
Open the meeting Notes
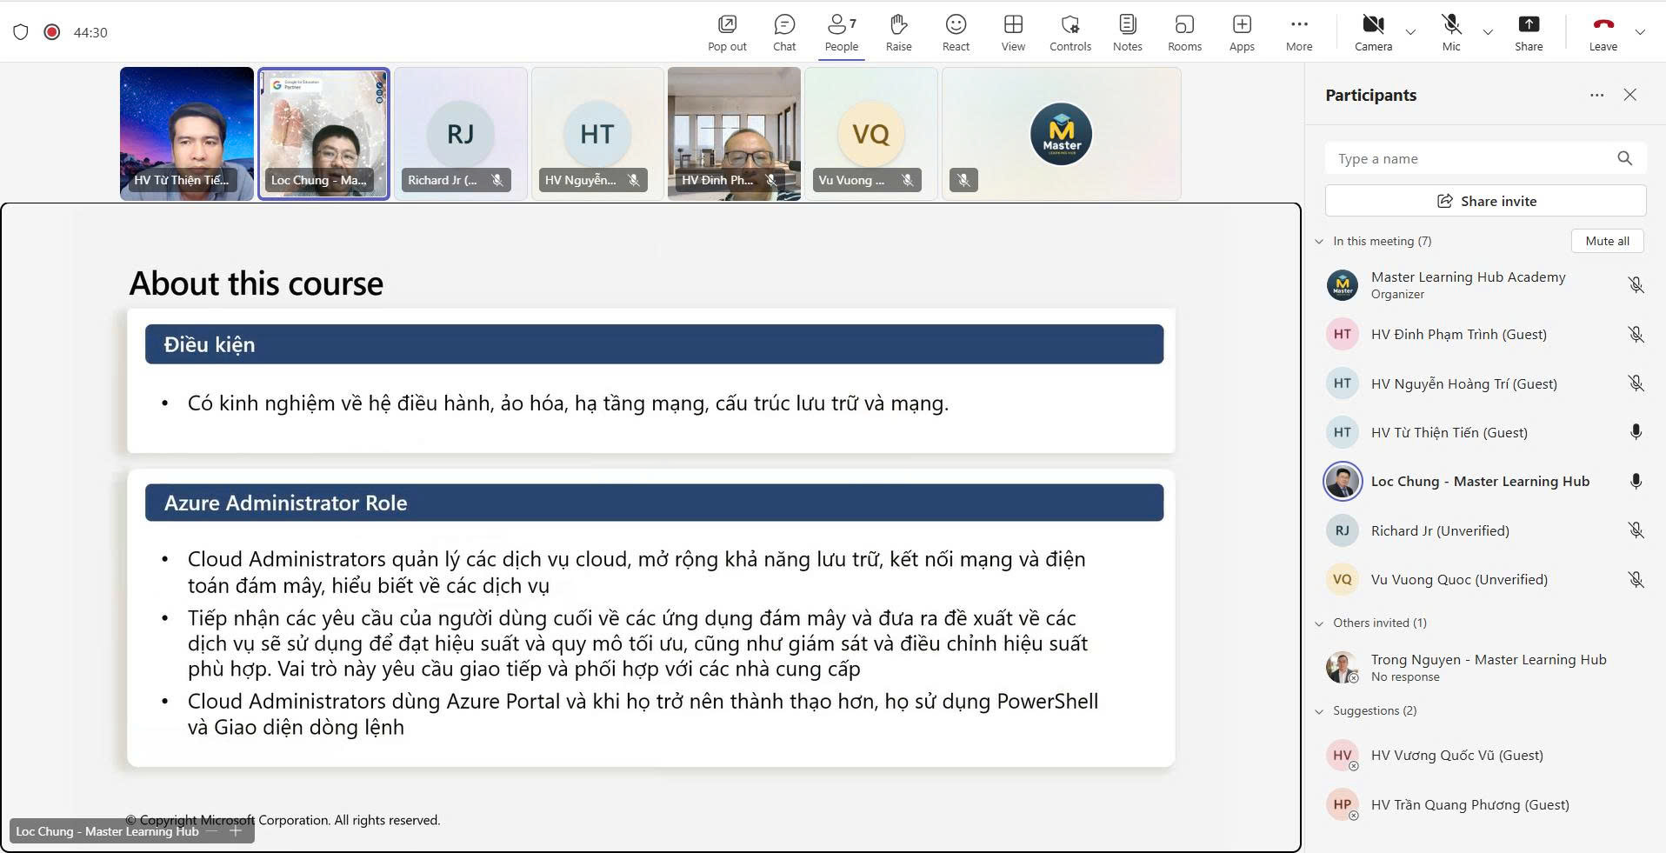1127,33
